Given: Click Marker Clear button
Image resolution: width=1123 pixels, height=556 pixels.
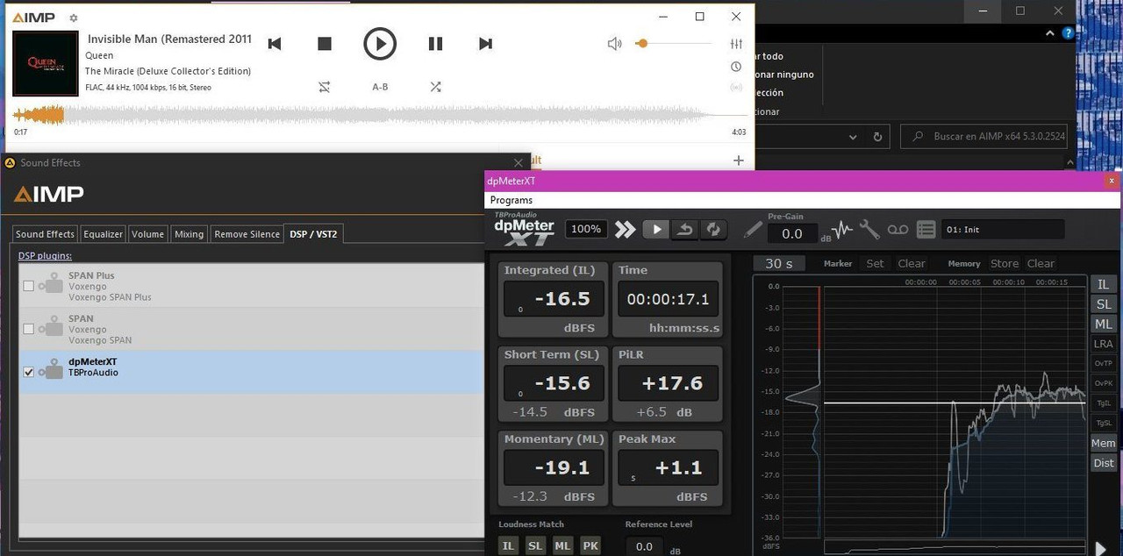Looking at the screenshot, I should pos(912,263).
